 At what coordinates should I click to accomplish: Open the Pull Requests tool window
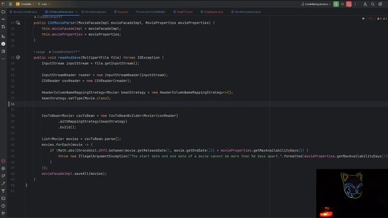(3, 27)
